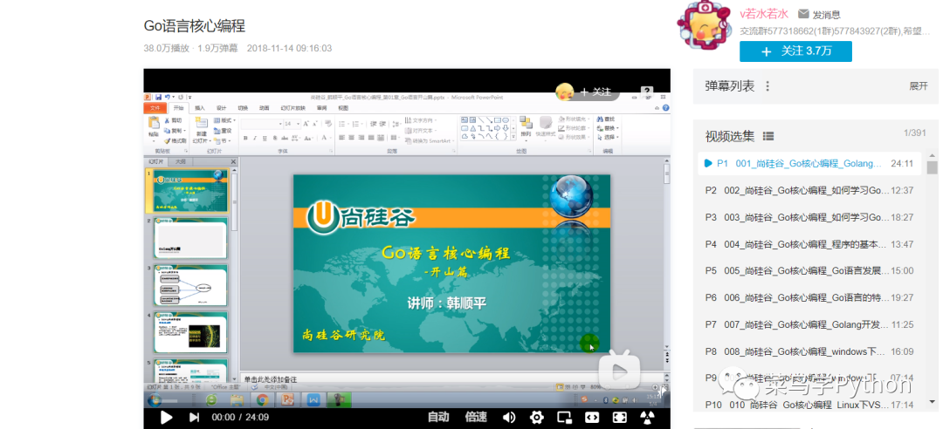Toggle playlist list view icon beside 视频选集
This screenshot has width=943, height=429.
click(768, 136)
